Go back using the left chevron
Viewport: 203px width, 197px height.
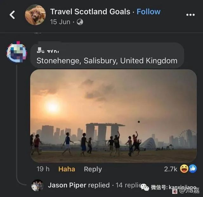12,15
